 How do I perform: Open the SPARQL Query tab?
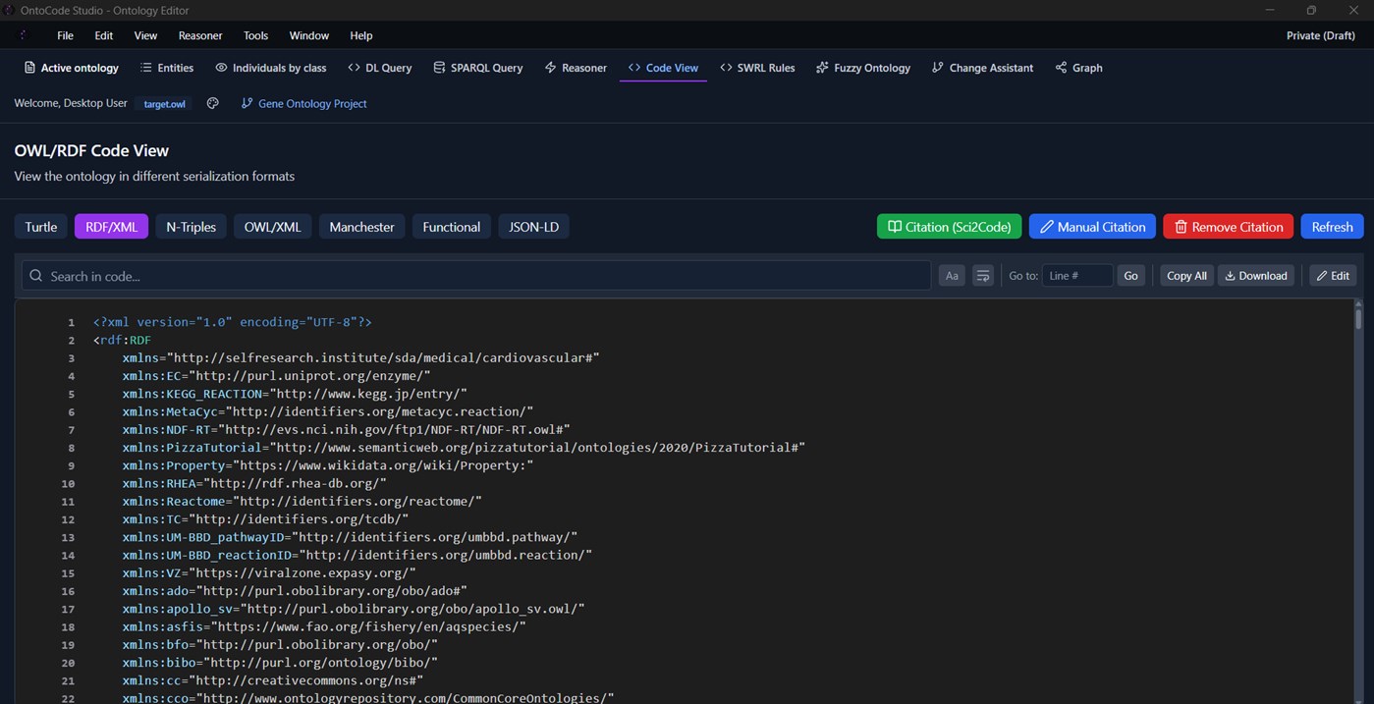point(478,68)
